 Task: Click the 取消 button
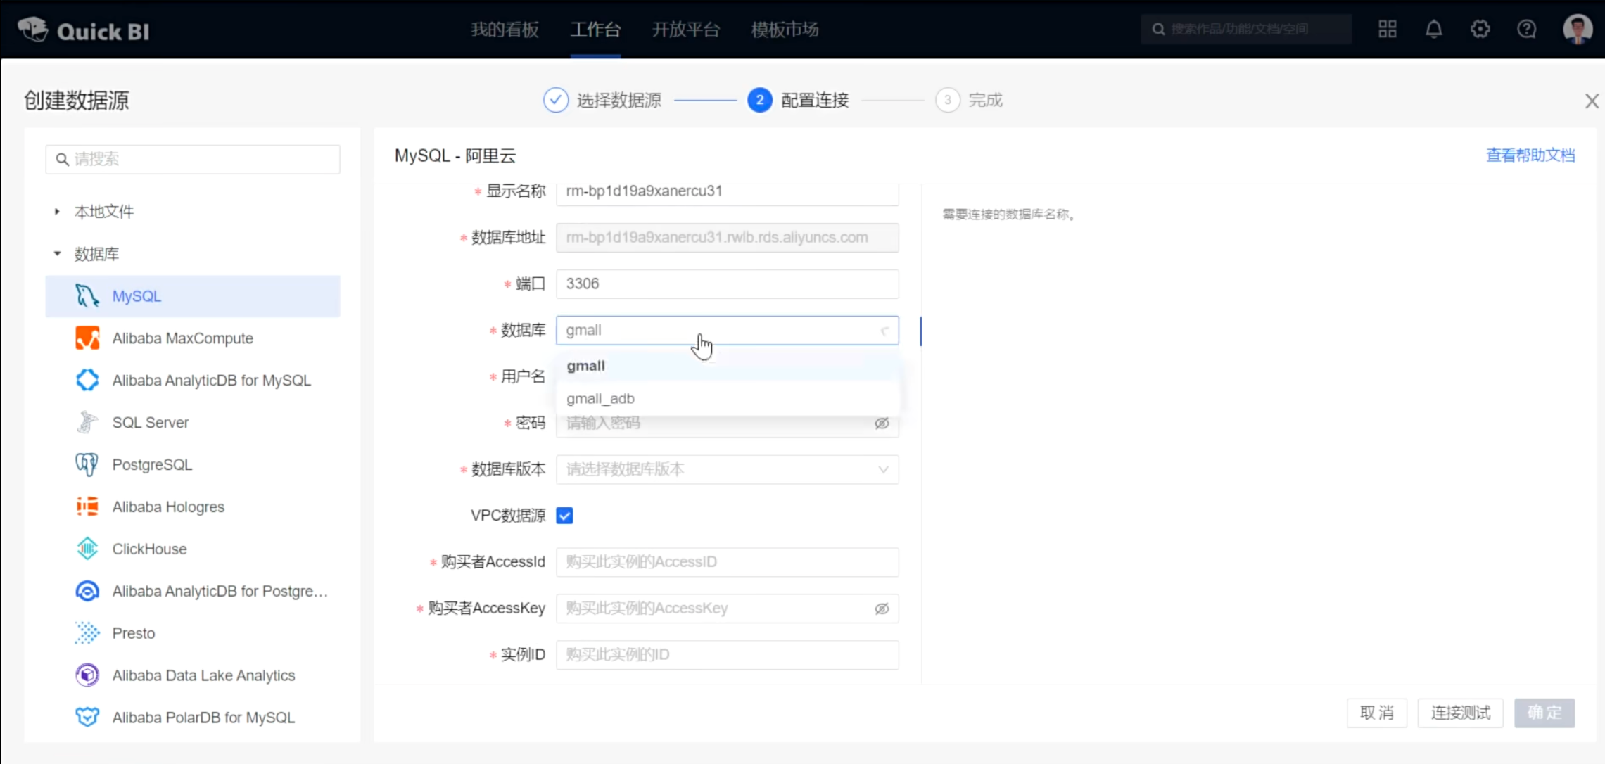[x=1376, y=713]
